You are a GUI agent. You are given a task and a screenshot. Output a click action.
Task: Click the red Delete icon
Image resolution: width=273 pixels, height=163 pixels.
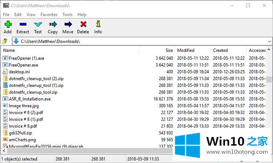pos(83,24)
